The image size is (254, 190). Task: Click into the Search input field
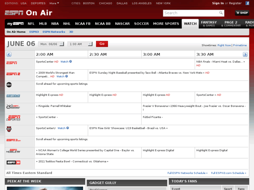tap(191, 13)
